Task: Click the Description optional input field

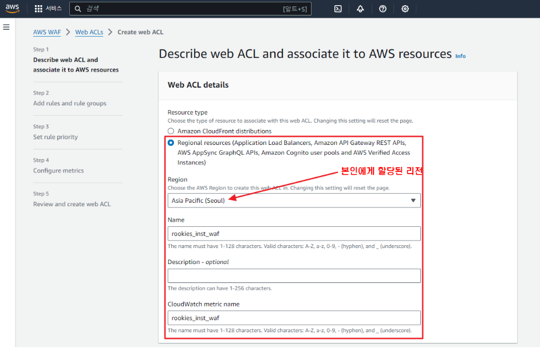Action: (x=294, y=276)
